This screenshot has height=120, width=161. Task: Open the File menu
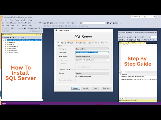pyautogui.click(x=3, y=25)
